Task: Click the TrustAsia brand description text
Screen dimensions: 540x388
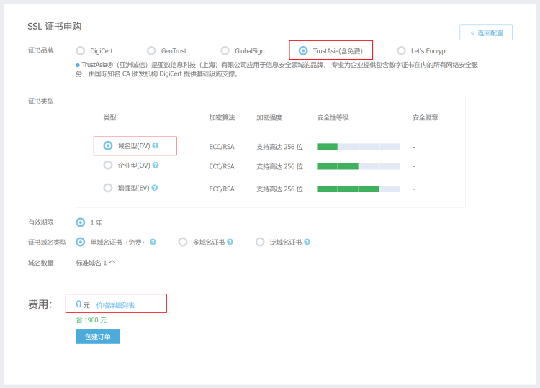Action: (x=276, y=69)
